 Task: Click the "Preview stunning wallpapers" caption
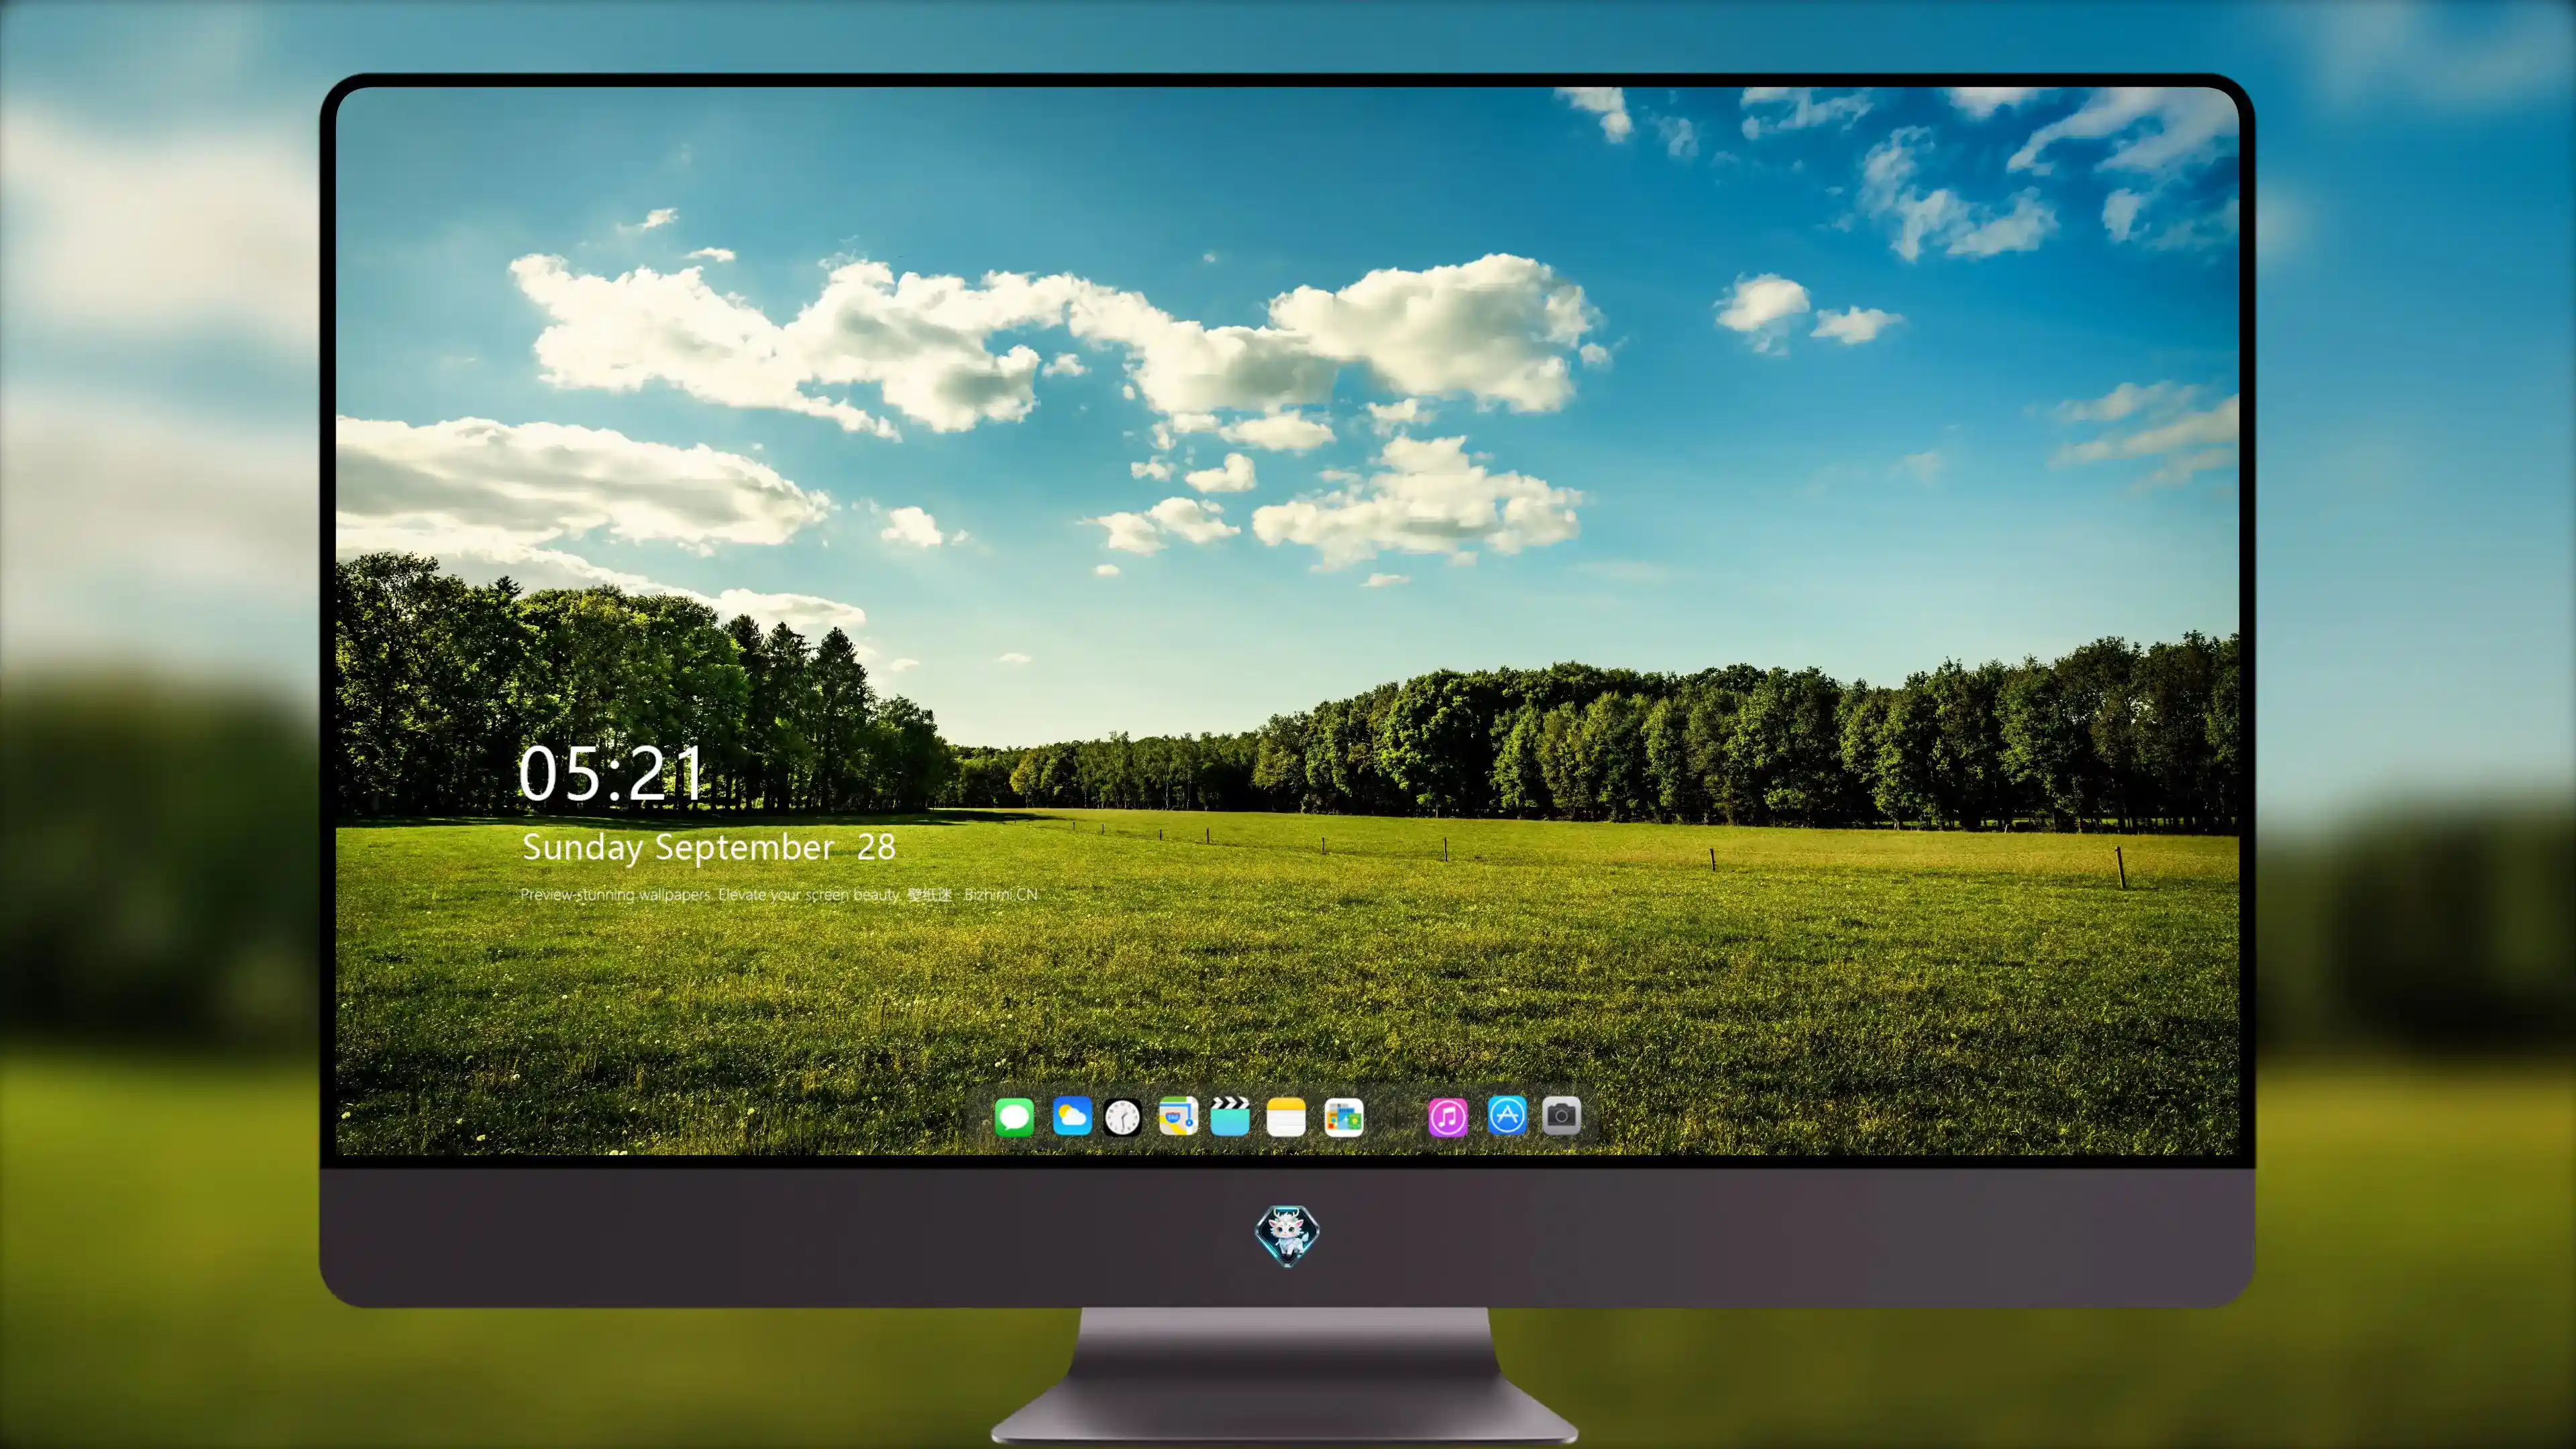coord(779,894)
